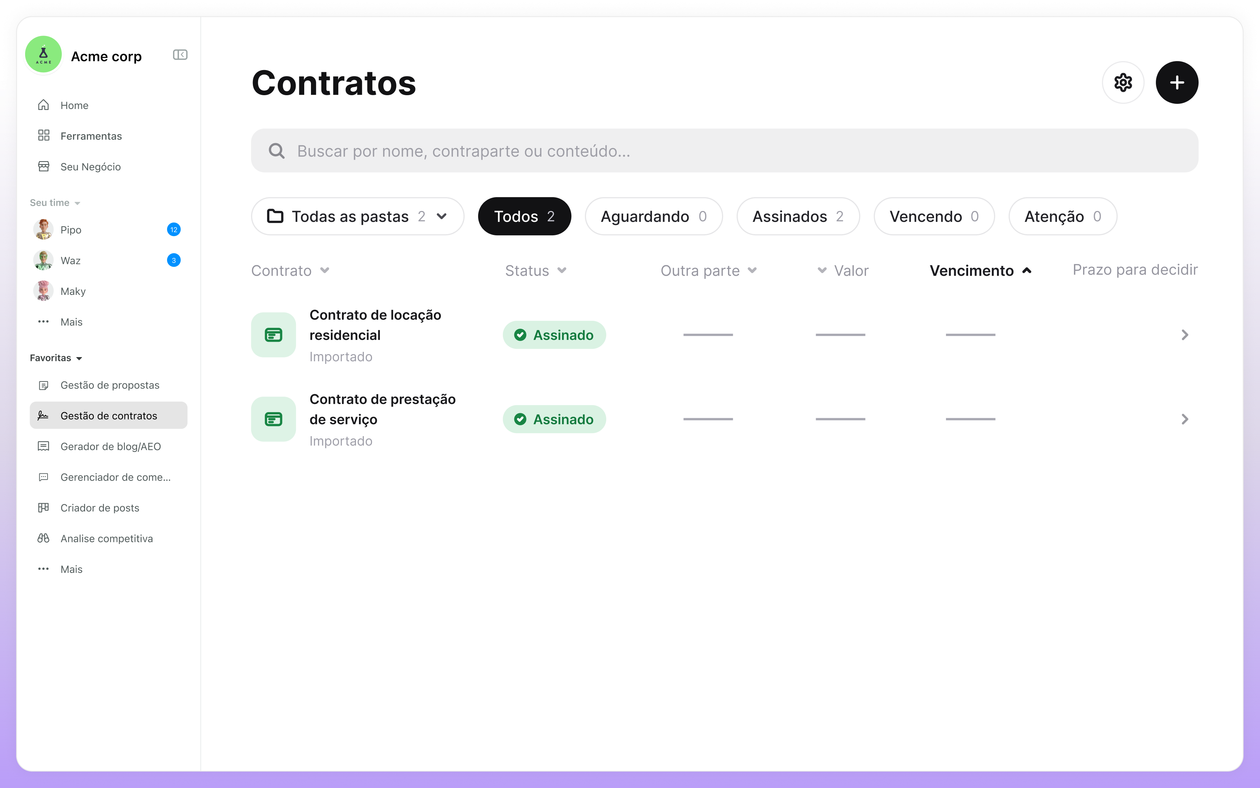Click Pipo's 12 notifications badge
1260x788 pixels.
coord(173,229)
